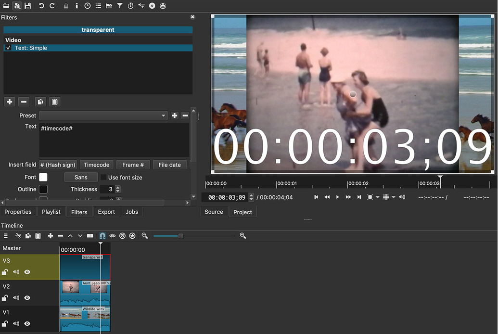Enable ripple all tracks asterisk icon
498x334 pixels.
132,236
